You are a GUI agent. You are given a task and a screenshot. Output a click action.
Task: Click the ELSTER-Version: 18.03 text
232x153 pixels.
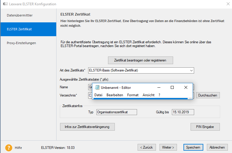coord(58,148)
